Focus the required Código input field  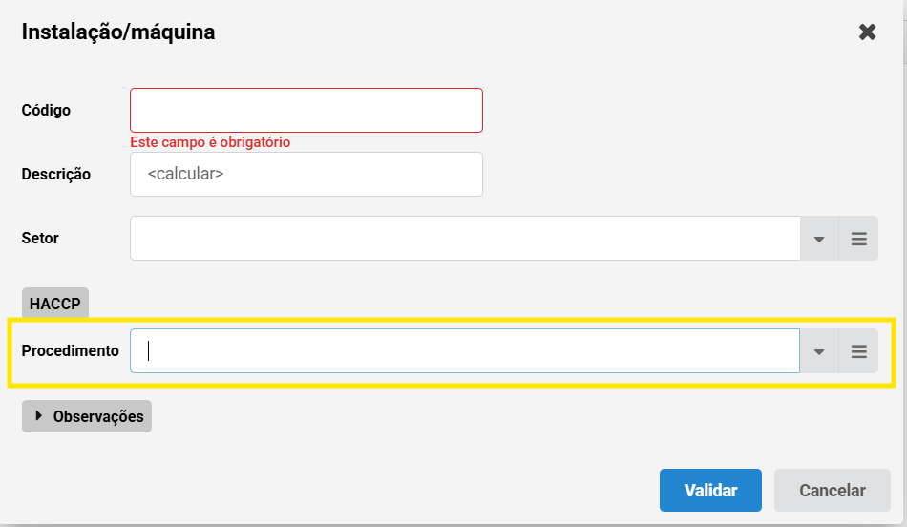point(306,110)
